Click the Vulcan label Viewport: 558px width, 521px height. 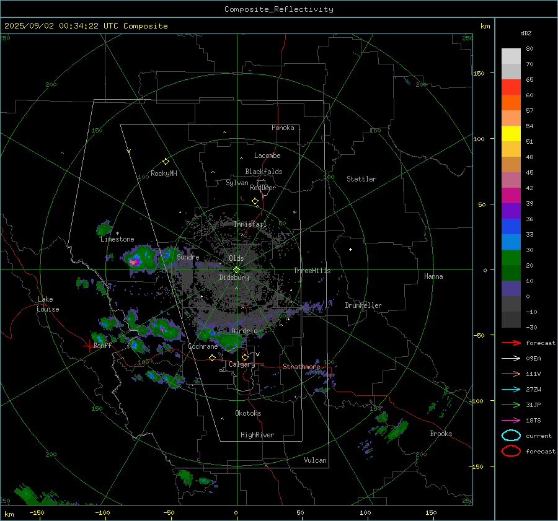[315, 460]
